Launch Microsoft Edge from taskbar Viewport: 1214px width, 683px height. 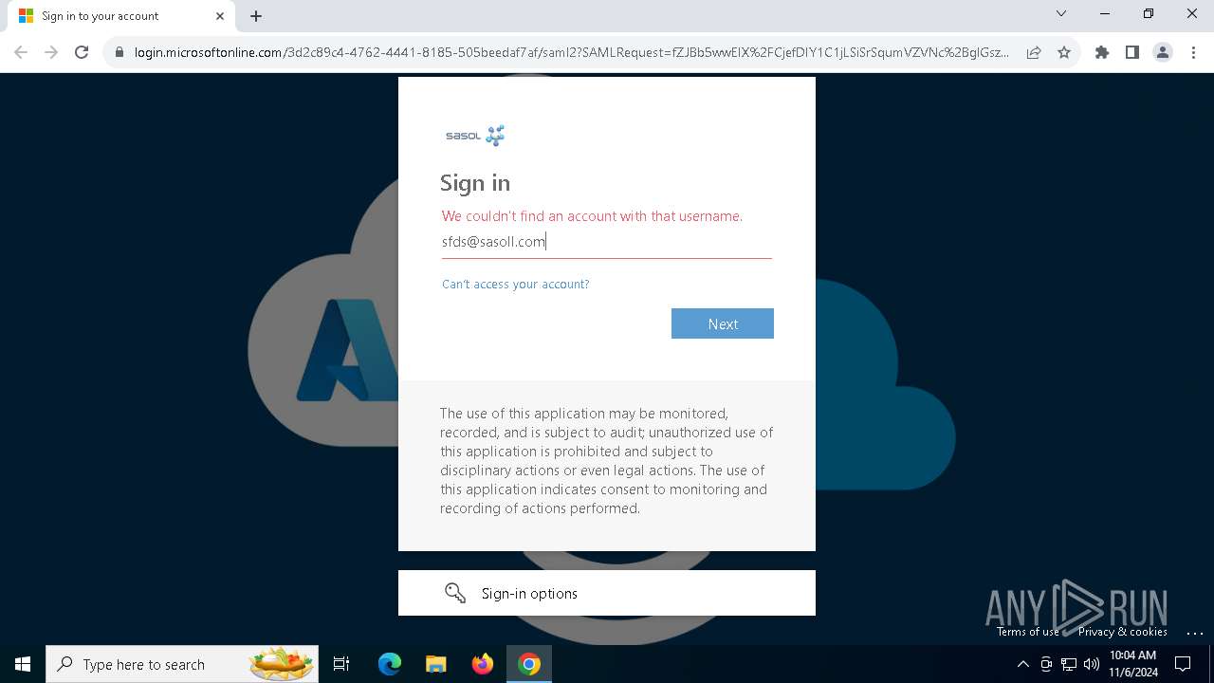point(390,664)
